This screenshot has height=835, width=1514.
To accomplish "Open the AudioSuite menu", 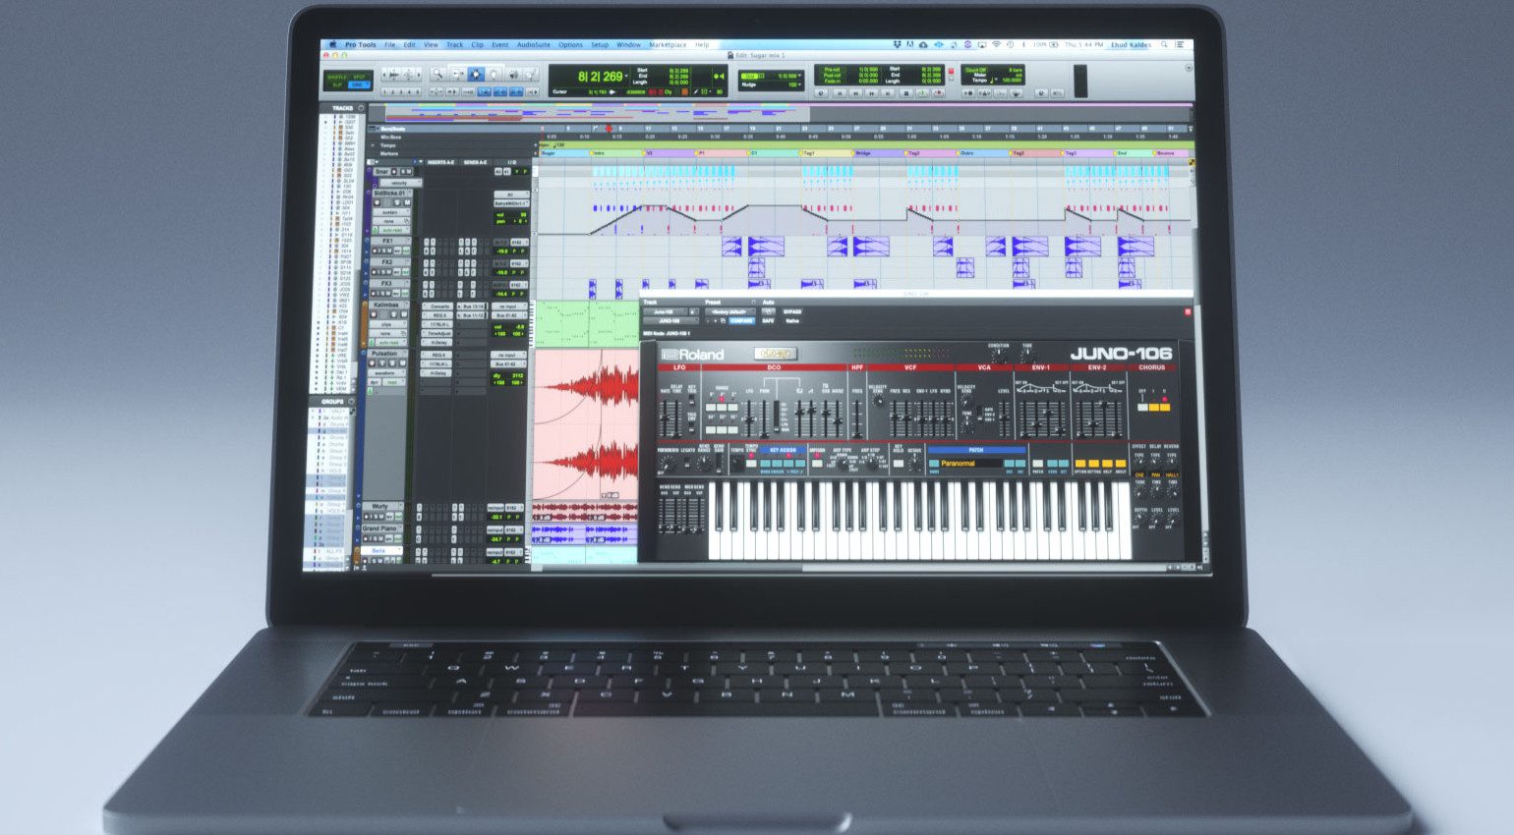I will click(534, 44).
